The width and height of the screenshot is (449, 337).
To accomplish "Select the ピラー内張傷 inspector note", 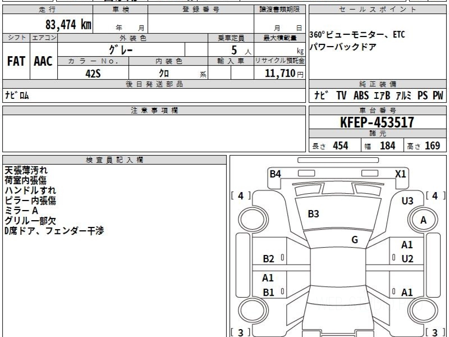I will click(x=30, y=201).
